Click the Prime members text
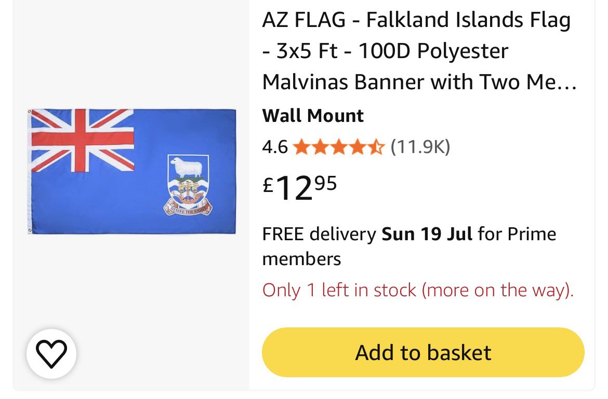This screenshot has height=399, width=608. click(x=409, y=246)
